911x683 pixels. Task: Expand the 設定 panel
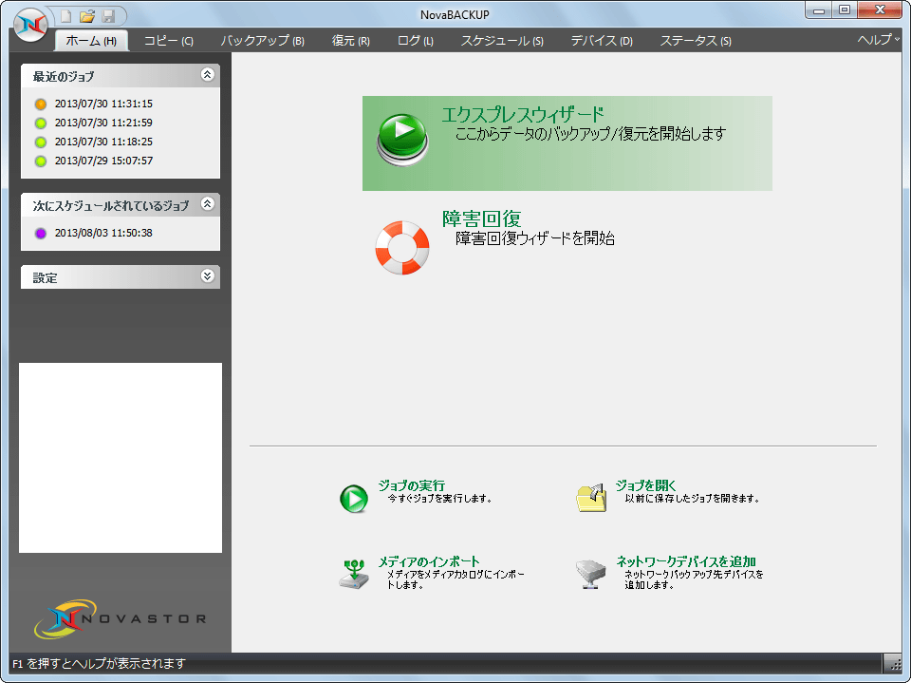208,275
